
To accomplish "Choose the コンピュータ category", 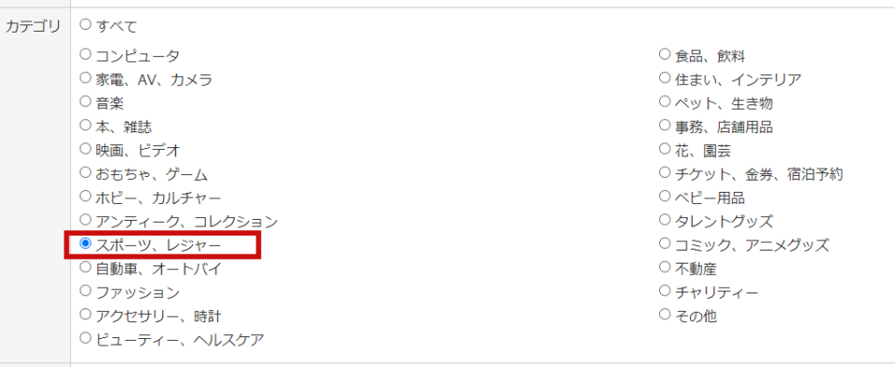I will click(86, 54).
